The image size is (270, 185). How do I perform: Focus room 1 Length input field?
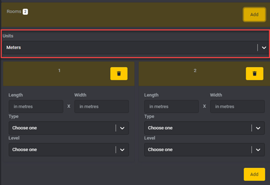tap(36, 106)
